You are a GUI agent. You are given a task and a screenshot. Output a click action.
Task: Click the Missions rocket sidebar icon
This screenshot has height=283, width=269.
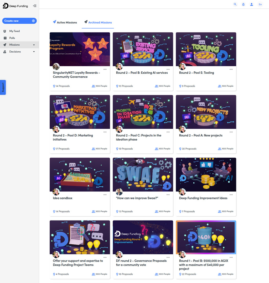click(x=5, y=45)
